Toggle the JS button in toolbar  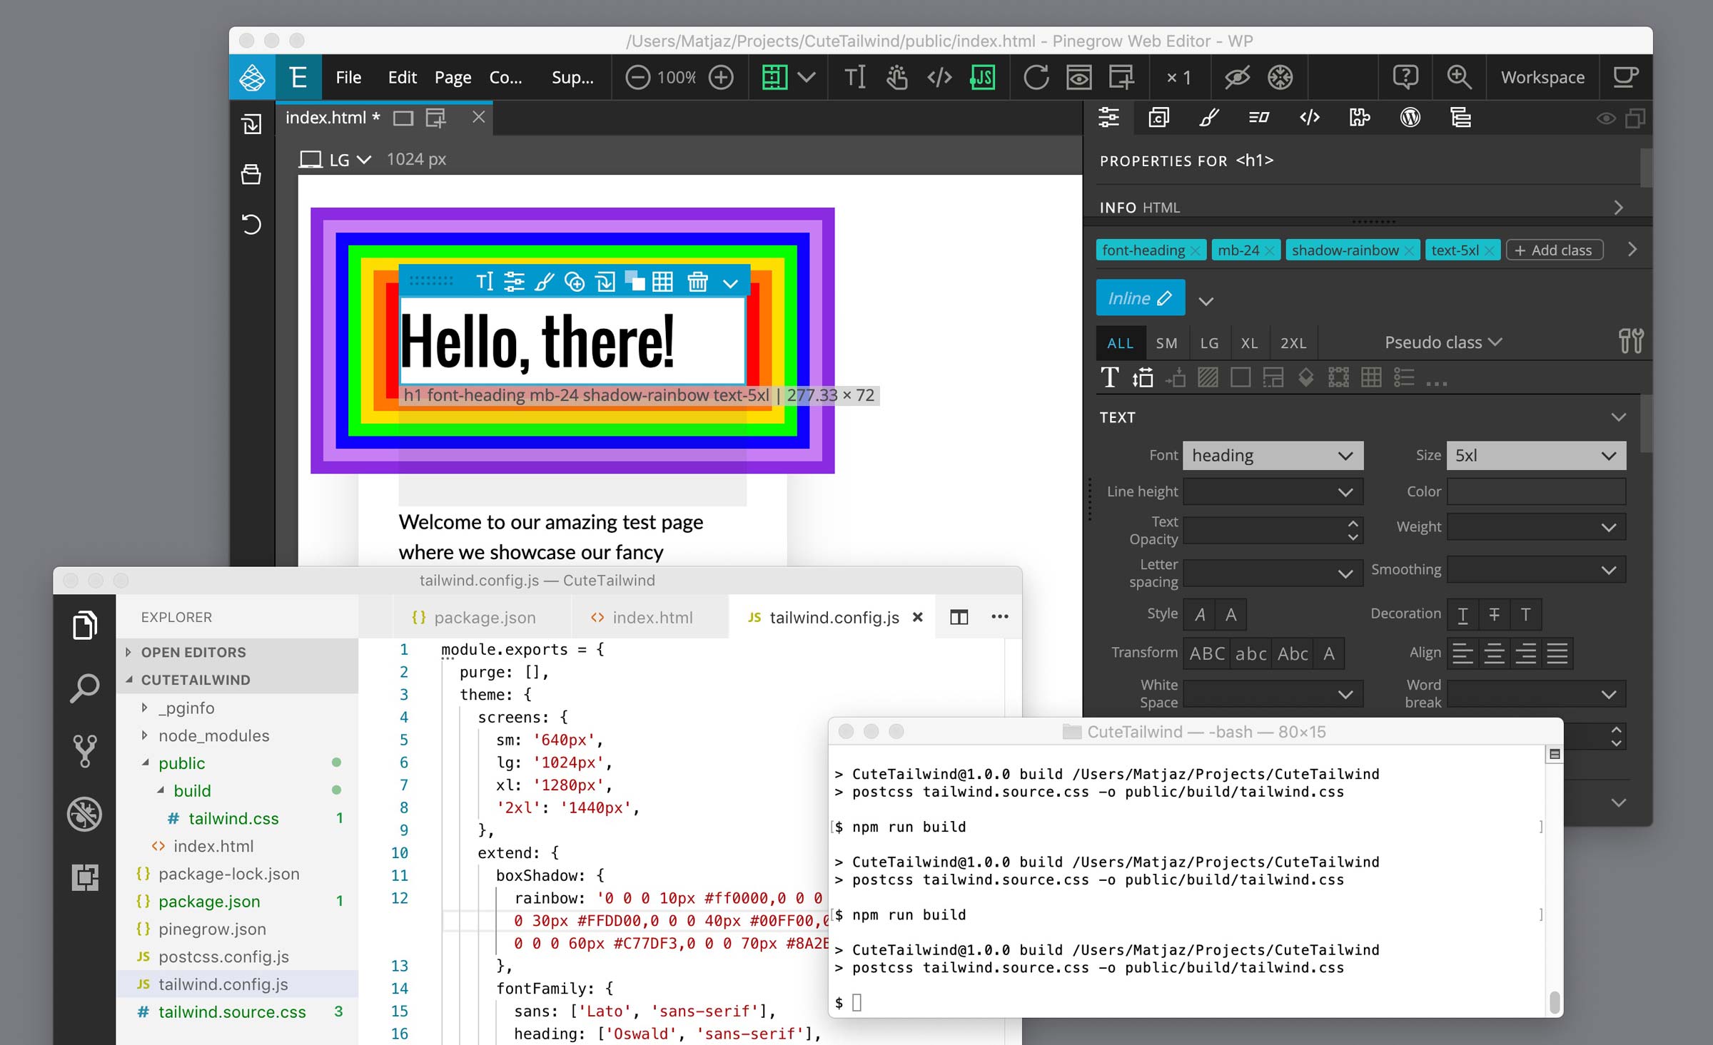(x=983, y=77)
